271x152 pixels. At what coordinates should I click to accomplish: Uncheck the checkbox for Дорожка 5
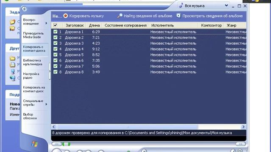click(55, 54)
